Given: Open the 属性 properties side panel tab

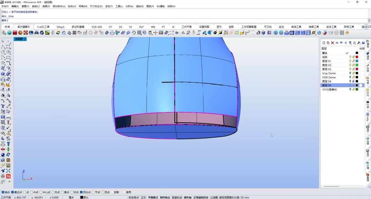Looking at the screenshot, I should (x=368, y=44).
